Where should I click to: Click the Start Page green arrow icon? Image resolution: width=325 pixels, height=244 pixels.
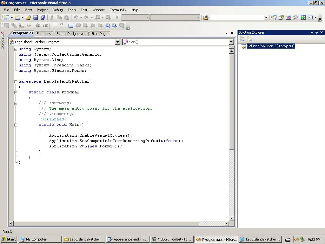pos(303,18)
